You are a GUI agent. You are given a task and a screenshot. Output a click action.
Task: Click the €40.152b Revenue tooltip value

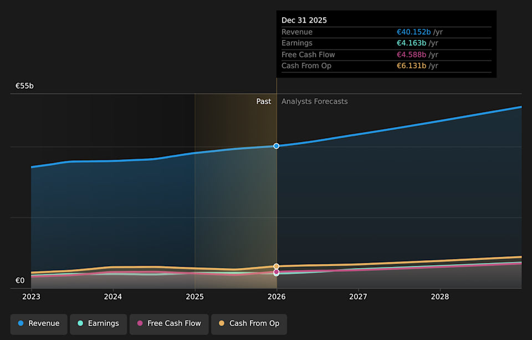(413, 32)
